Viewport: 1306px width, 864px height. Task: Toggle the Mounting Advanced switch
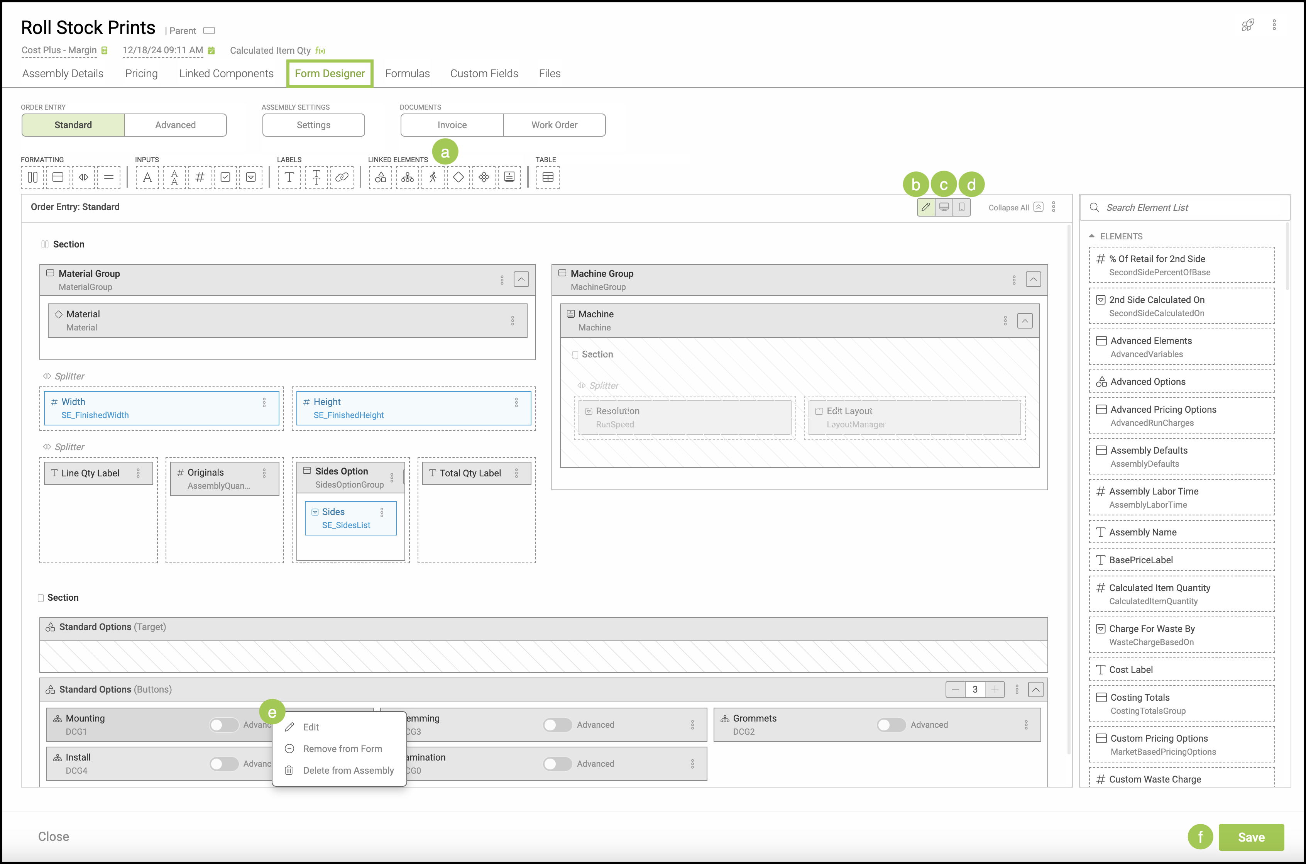click(x=223, y=725)
